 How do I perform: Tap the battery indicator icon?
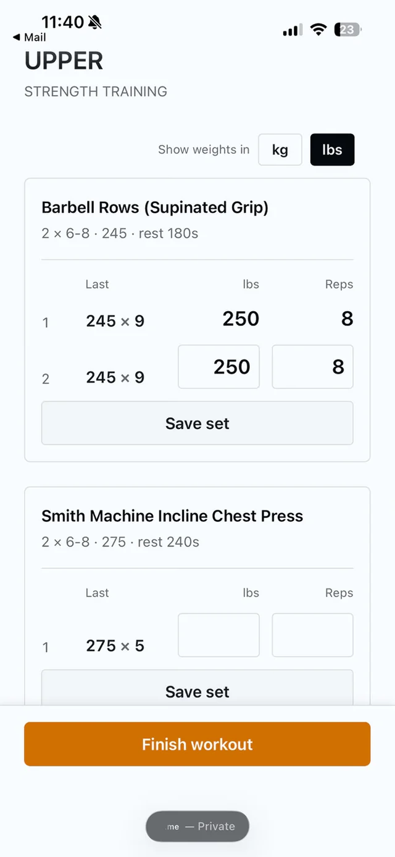click(x=348, y=30)
